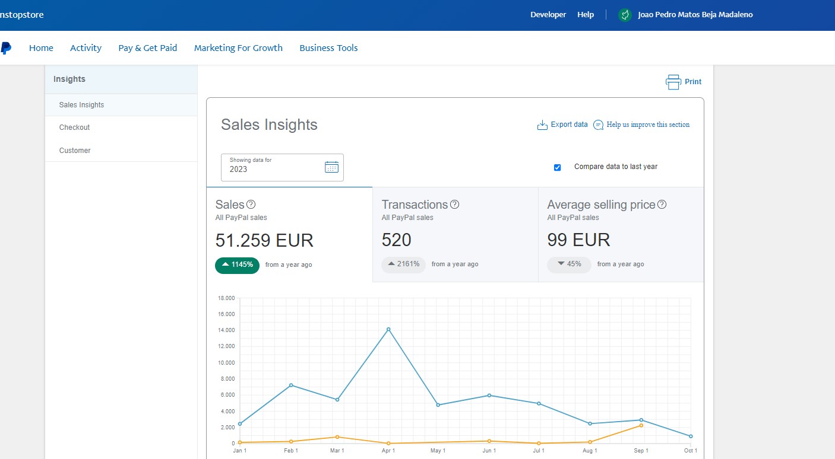Click Average selling price help icon
835x459 pixels.
click(x=662, y=205)
